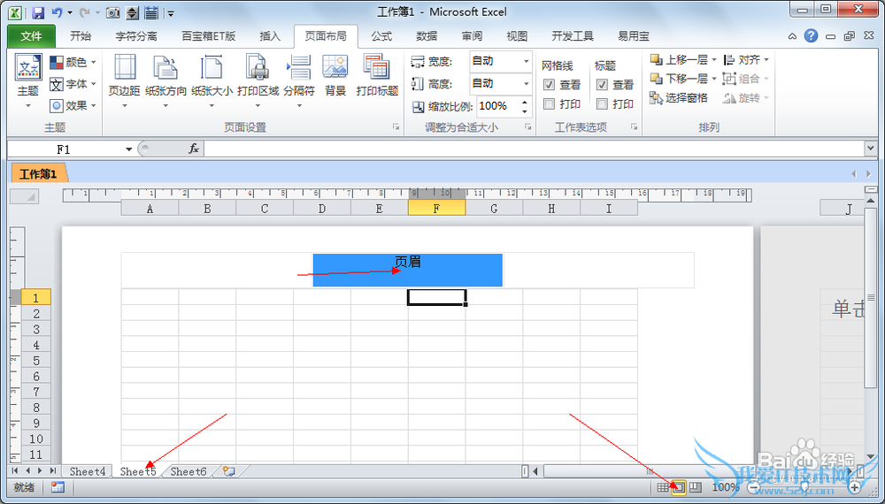Open the Themes (主题) gallery
Viewport: 885px width, 504px height.
tap(27, 81)
